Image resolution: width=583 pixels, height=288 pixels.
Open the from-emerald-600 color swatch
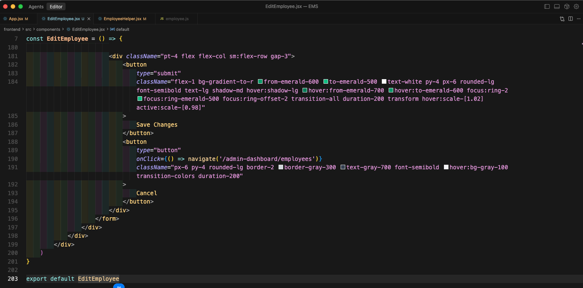click(260, 82)
